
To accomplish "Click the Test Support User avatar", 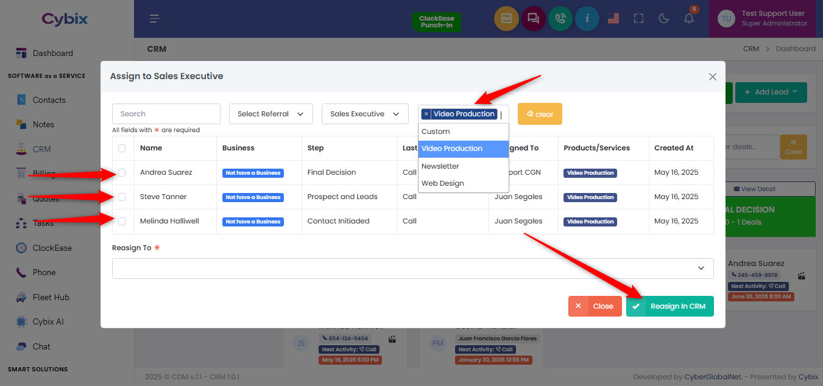I will pyautogui.click(x=726, y=19).
